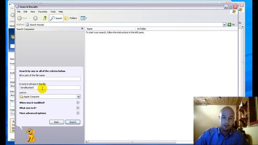
Task: Go up one folder level icon
Action: click(x=45, y=18)
